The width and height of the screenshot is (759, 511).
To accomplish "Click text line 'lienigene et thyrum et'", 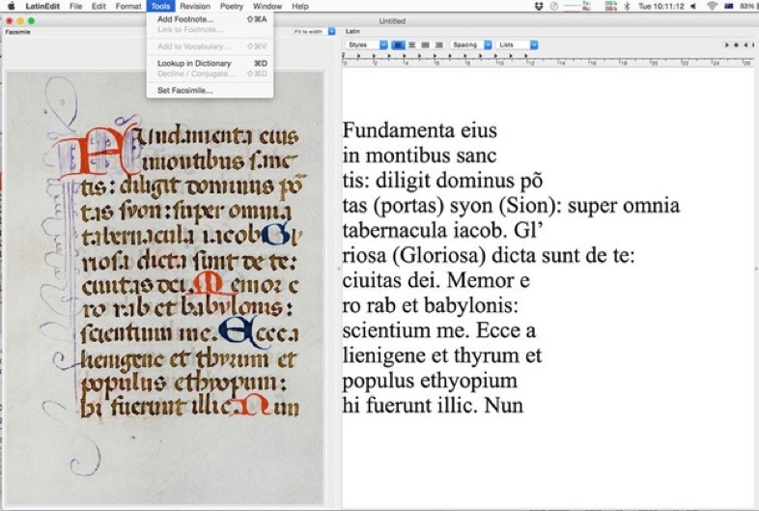I will coord(442,356).
